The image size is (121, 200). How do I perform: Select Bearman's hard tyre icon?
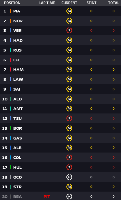point(69,197)
